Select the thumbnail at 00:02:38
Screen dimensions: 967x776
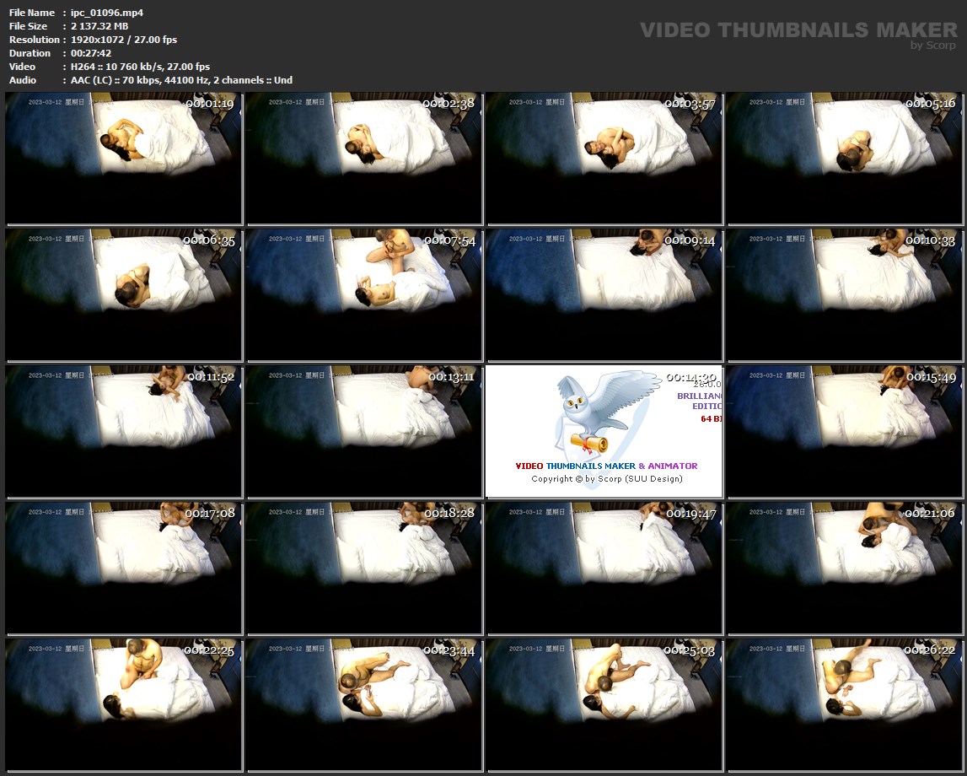(x=364, y=159)
